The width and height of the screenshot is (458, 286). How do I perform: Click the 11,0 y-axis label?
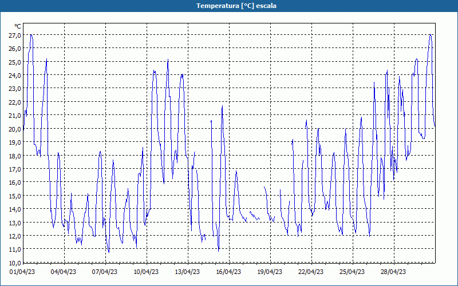15,249
